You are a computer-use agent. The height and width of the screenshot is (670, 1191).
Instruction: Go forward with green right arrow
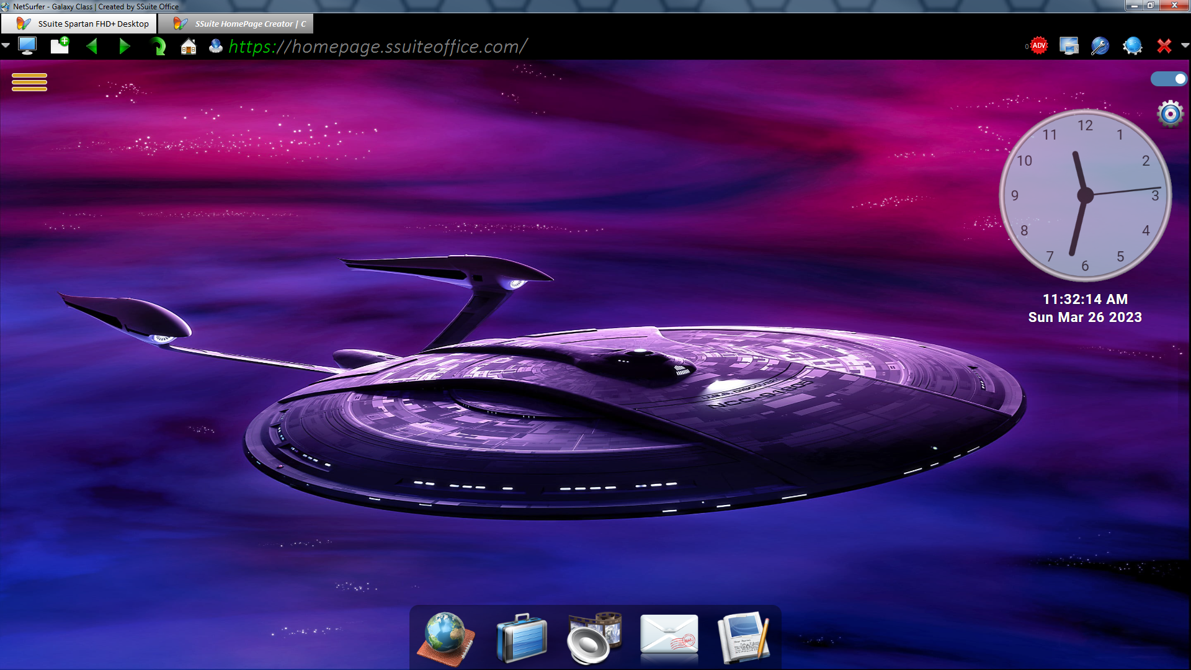pyautogui.click(x=124, y=47)
